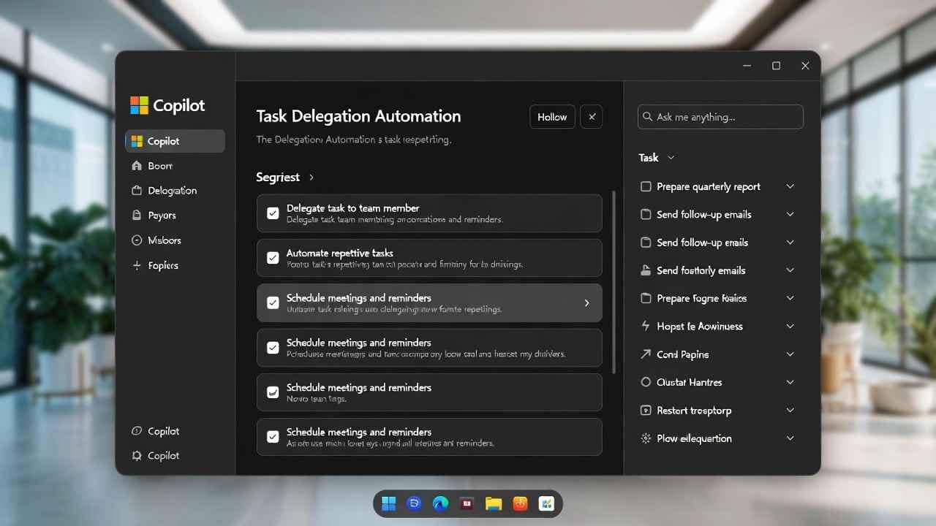The image size is (936, 526).
Task: Uncheck the Delegate task to team member item
Action: pyautogui.click(x=272, y=213)
